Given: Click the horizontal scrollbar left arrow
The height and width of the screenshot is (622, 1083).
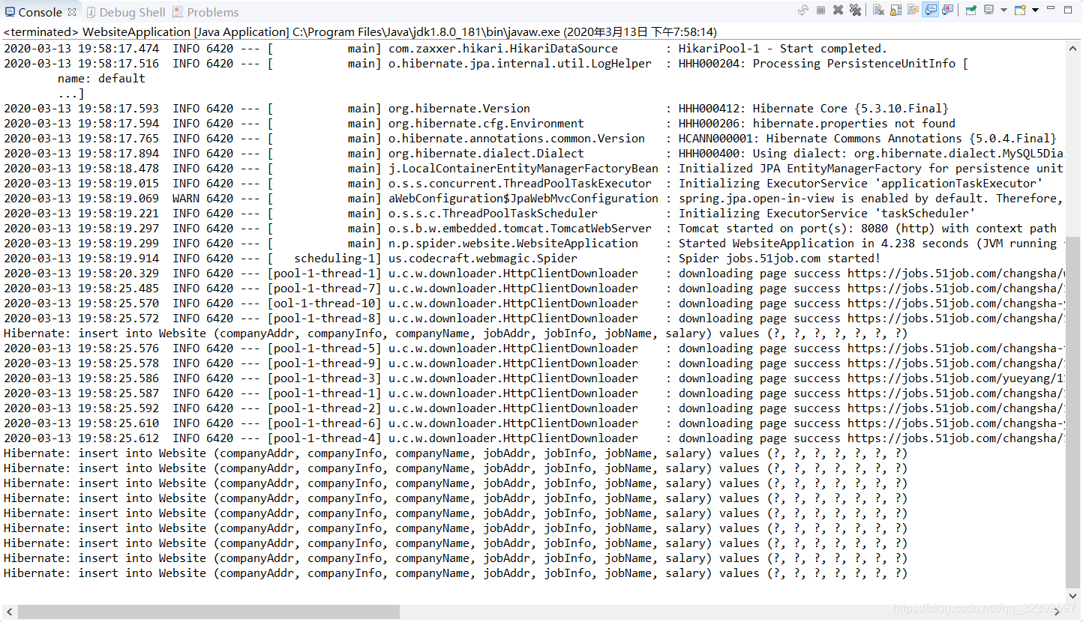Looking at the screenshot, I should [x=9, y=612].
